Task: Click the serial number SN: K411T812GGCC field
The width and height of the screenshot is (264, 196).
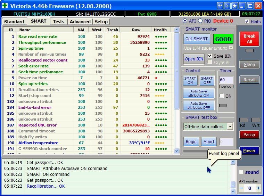Action: pos(96,14)
